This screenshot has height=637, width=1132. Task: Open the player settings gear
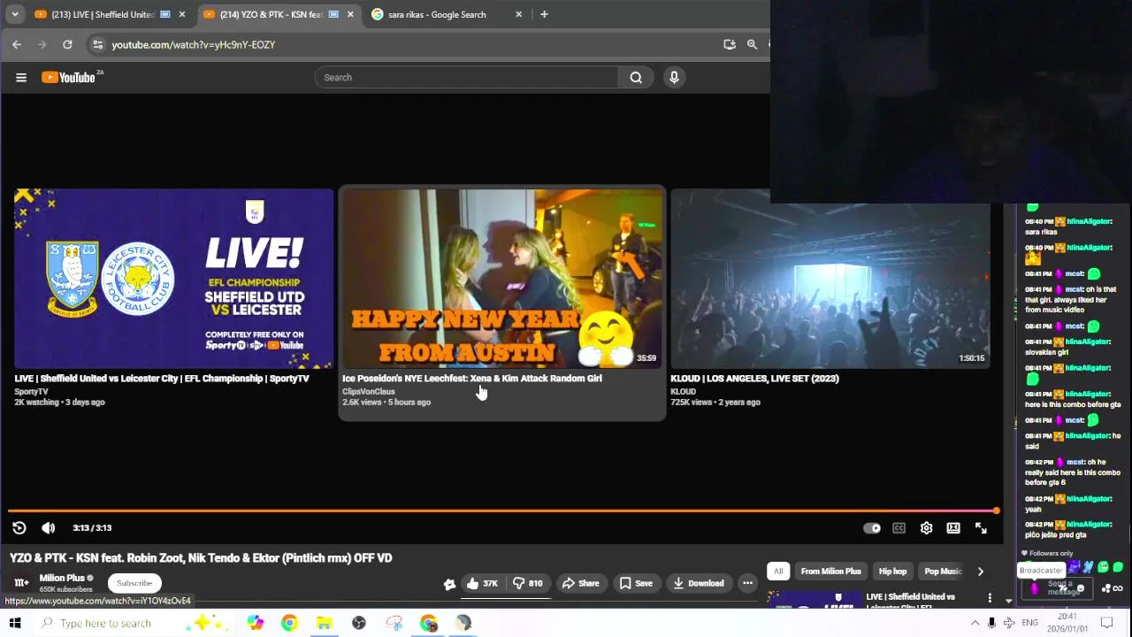click(926, 528)
